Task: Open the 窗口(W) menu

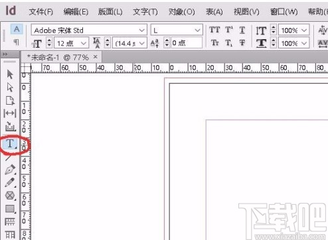Action: point(284,11)
